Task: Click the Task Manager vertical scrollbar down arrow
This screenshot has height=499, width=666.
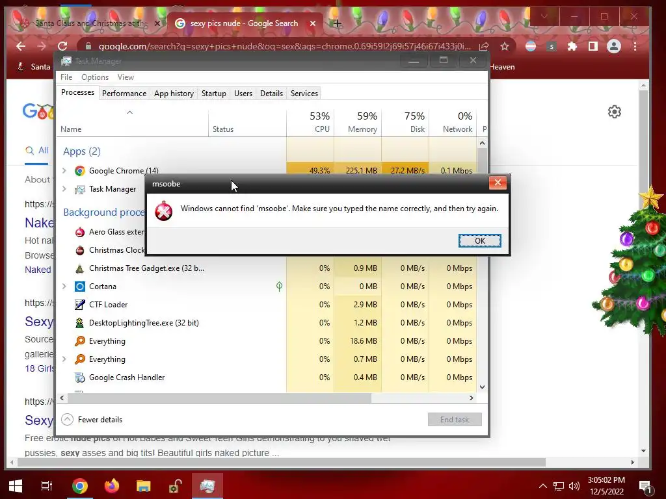Action: 482,387
